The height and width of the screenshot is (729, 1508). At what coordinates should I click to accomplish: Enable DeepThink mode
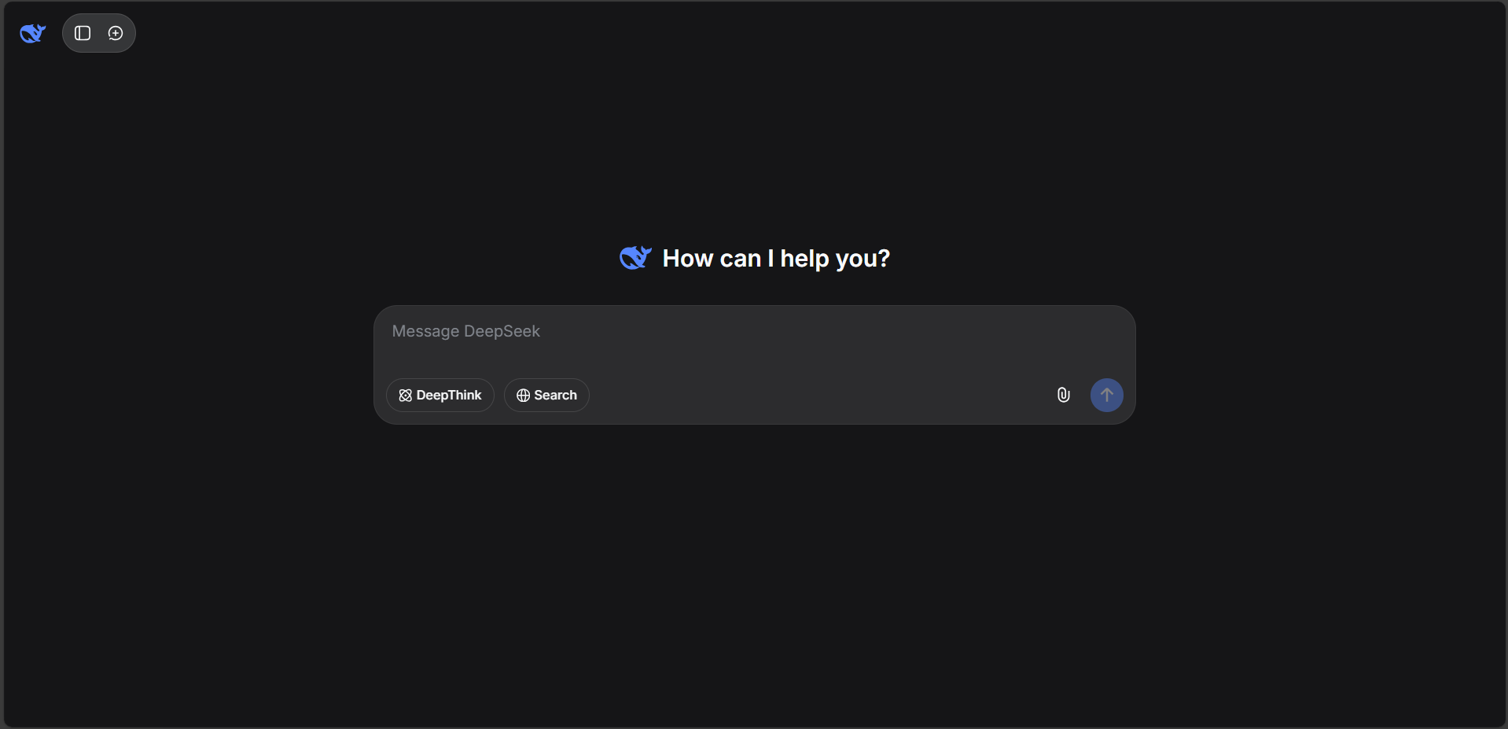coord(440,395)
